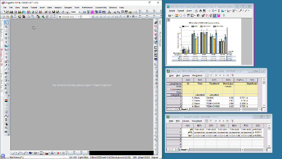Click the rainbow color palette icon in left sidebar
282x159 pixels.
point(7,101)
